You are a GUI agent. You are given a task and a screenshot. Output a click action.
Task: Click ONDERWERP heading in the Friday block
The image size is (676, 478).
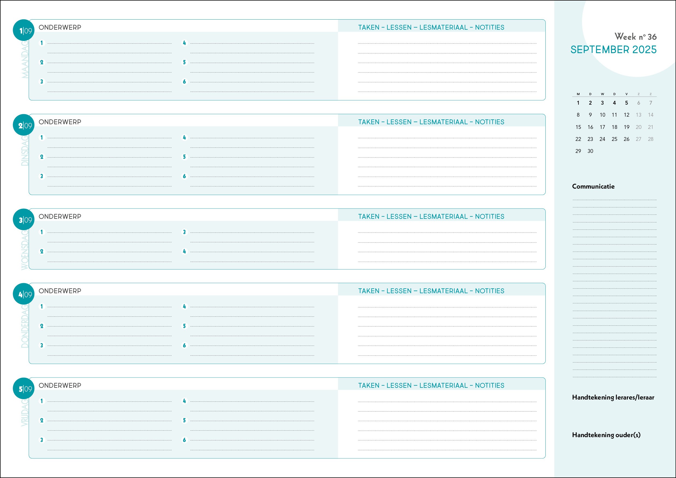(x=60, y=385)
